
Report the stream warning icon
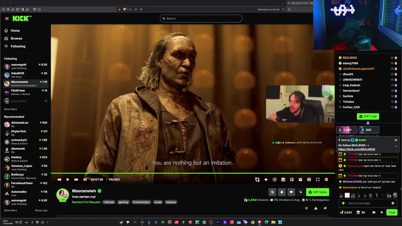[316, 208]
